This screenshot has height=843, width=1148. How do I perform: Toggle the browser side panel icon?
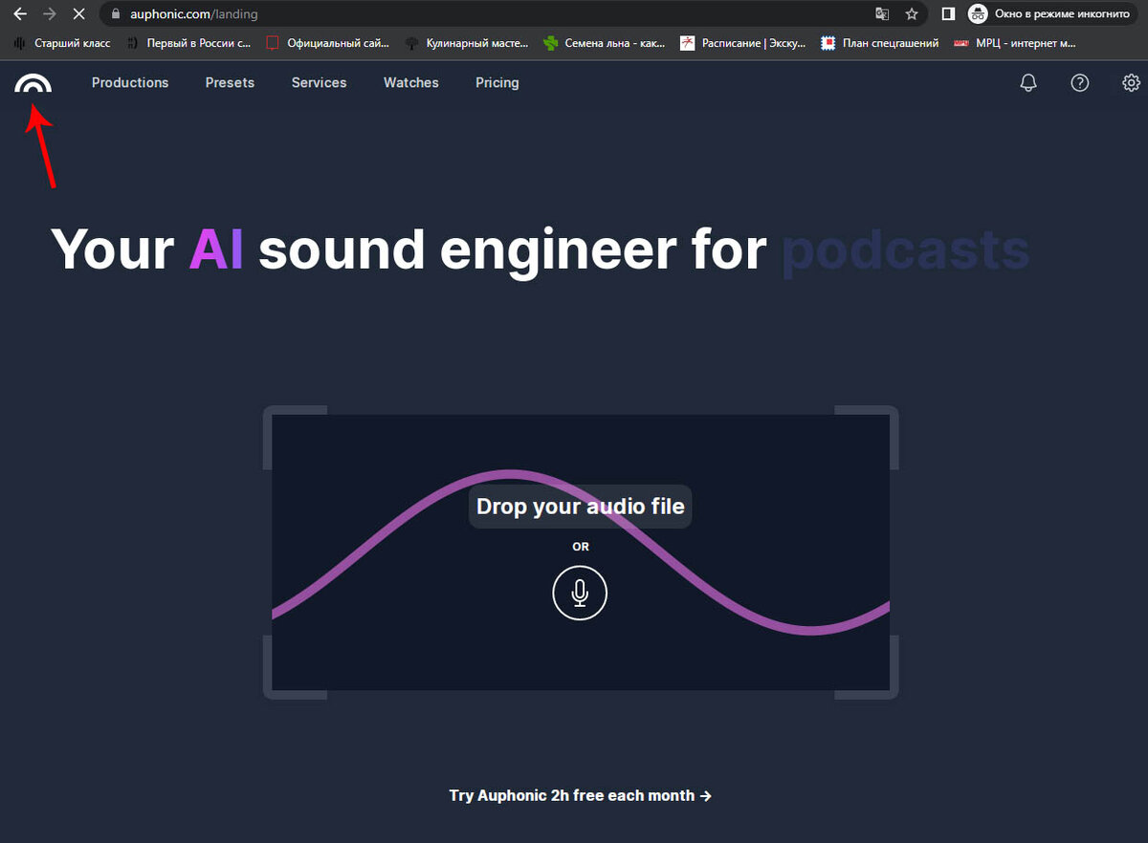(948, 14)
